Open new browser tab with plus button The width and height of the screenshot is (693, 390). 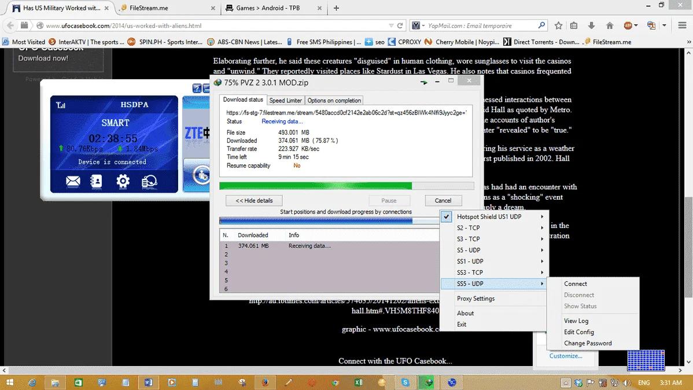pyautogui.click(x=336, y=8)
